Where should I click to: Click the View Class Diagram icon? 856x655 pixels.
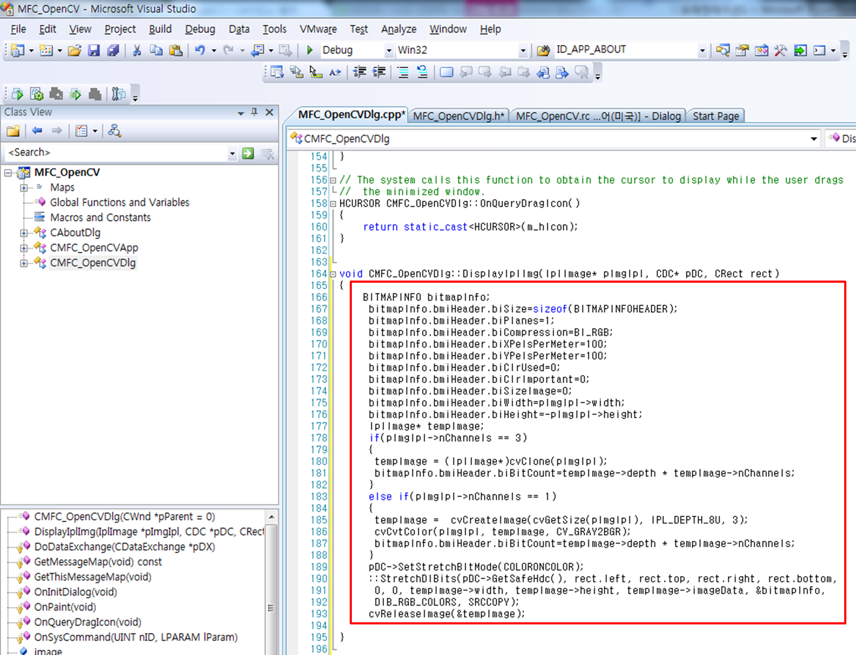(114, 130)
